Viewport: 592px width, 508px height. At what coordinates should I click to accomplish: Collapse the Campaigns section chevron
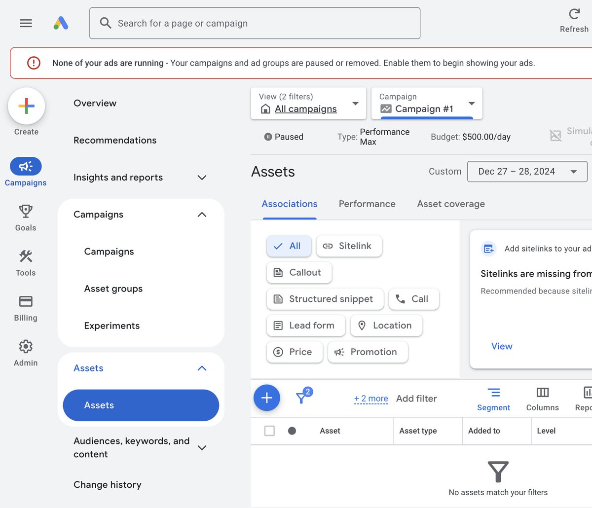coord(202,215)
